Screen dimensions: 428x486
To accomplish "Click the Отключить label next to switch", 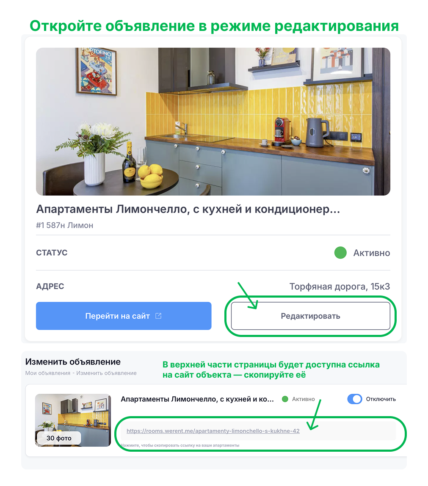I will pyautogui.click(x=381, y=399).
